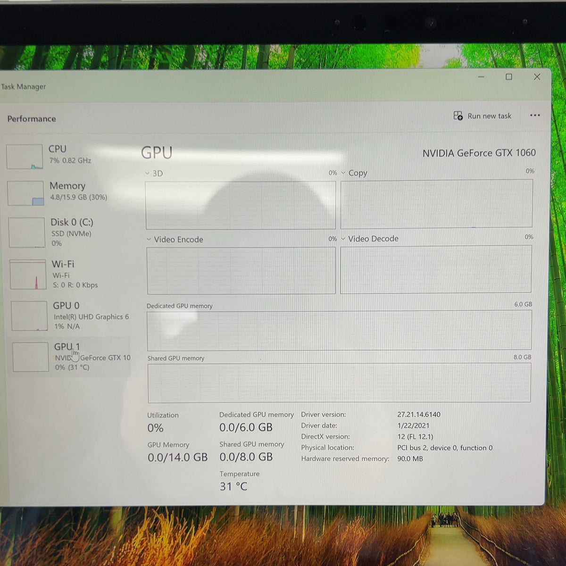566x566 pixels.
Task: Click the Dedicated GPU memory graph
Action: pyautogui.click(x=339, y=330)
